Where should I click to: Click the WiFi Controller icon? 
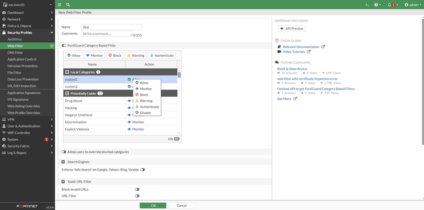coord(4,133)
